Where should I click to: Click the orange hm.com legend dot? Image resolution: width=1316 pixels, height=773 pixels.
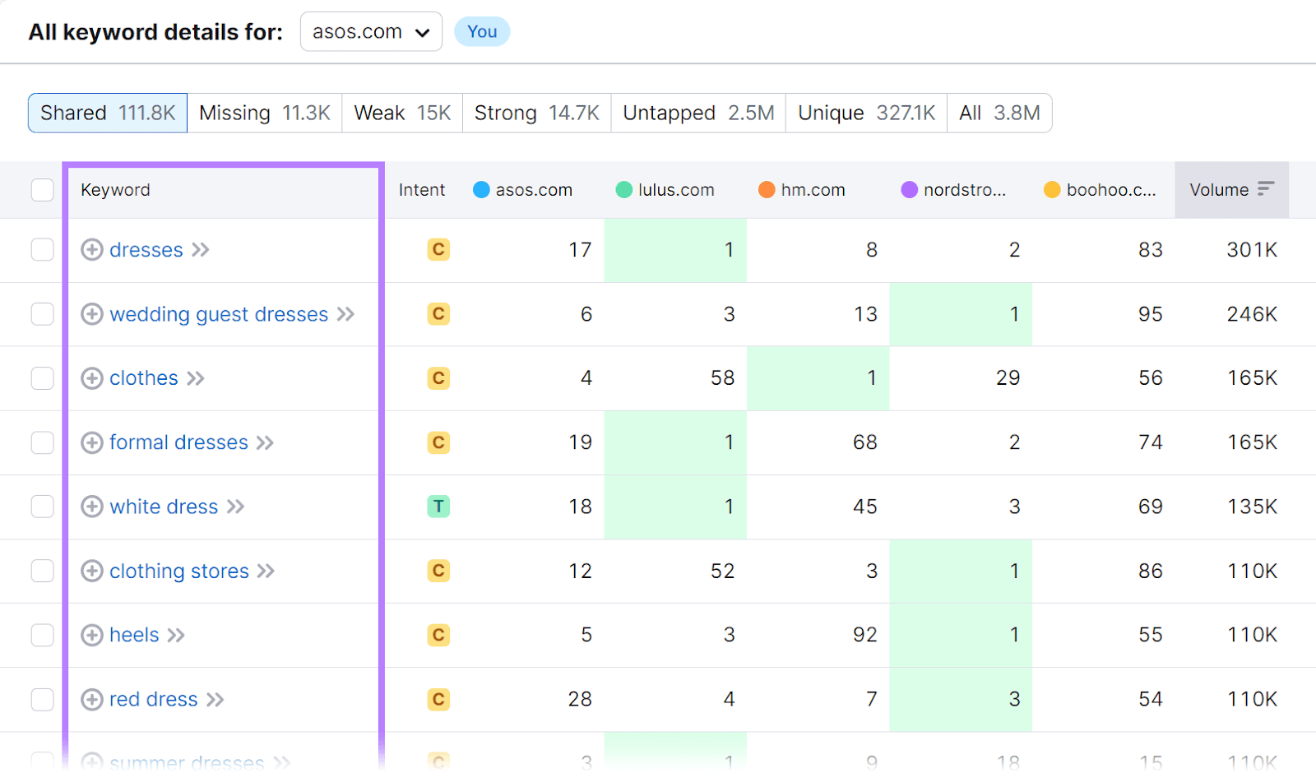766,189
